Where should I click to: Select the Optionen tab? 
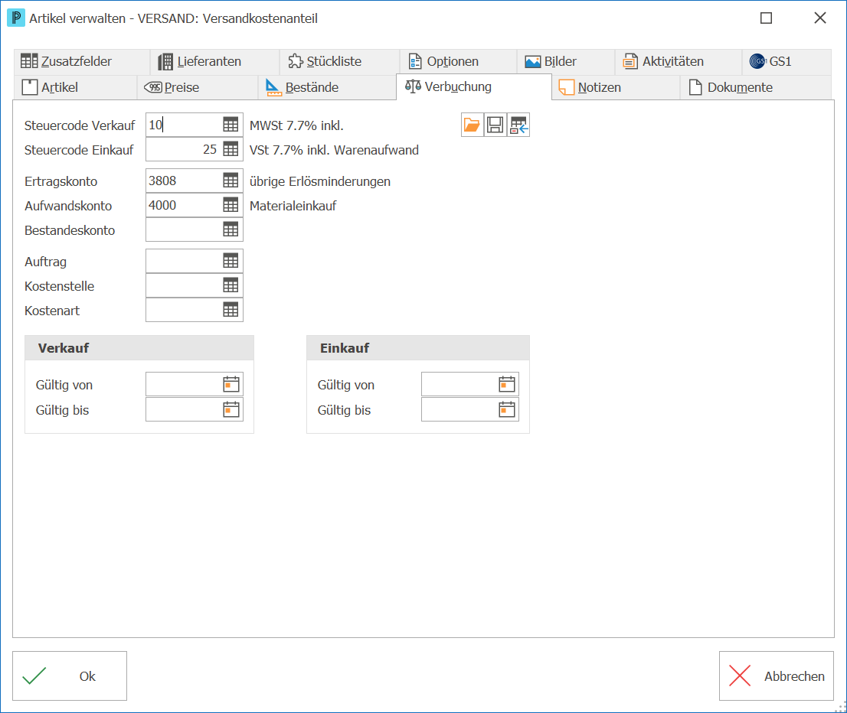click(x=458, y=61)
